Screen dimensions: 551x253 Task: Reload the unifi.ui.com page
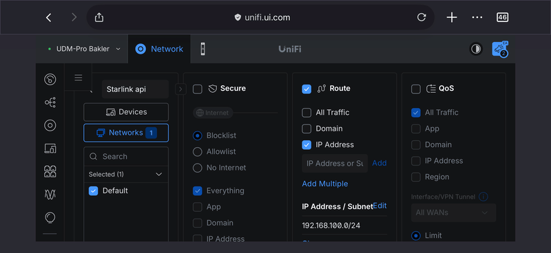coord(422,17)
